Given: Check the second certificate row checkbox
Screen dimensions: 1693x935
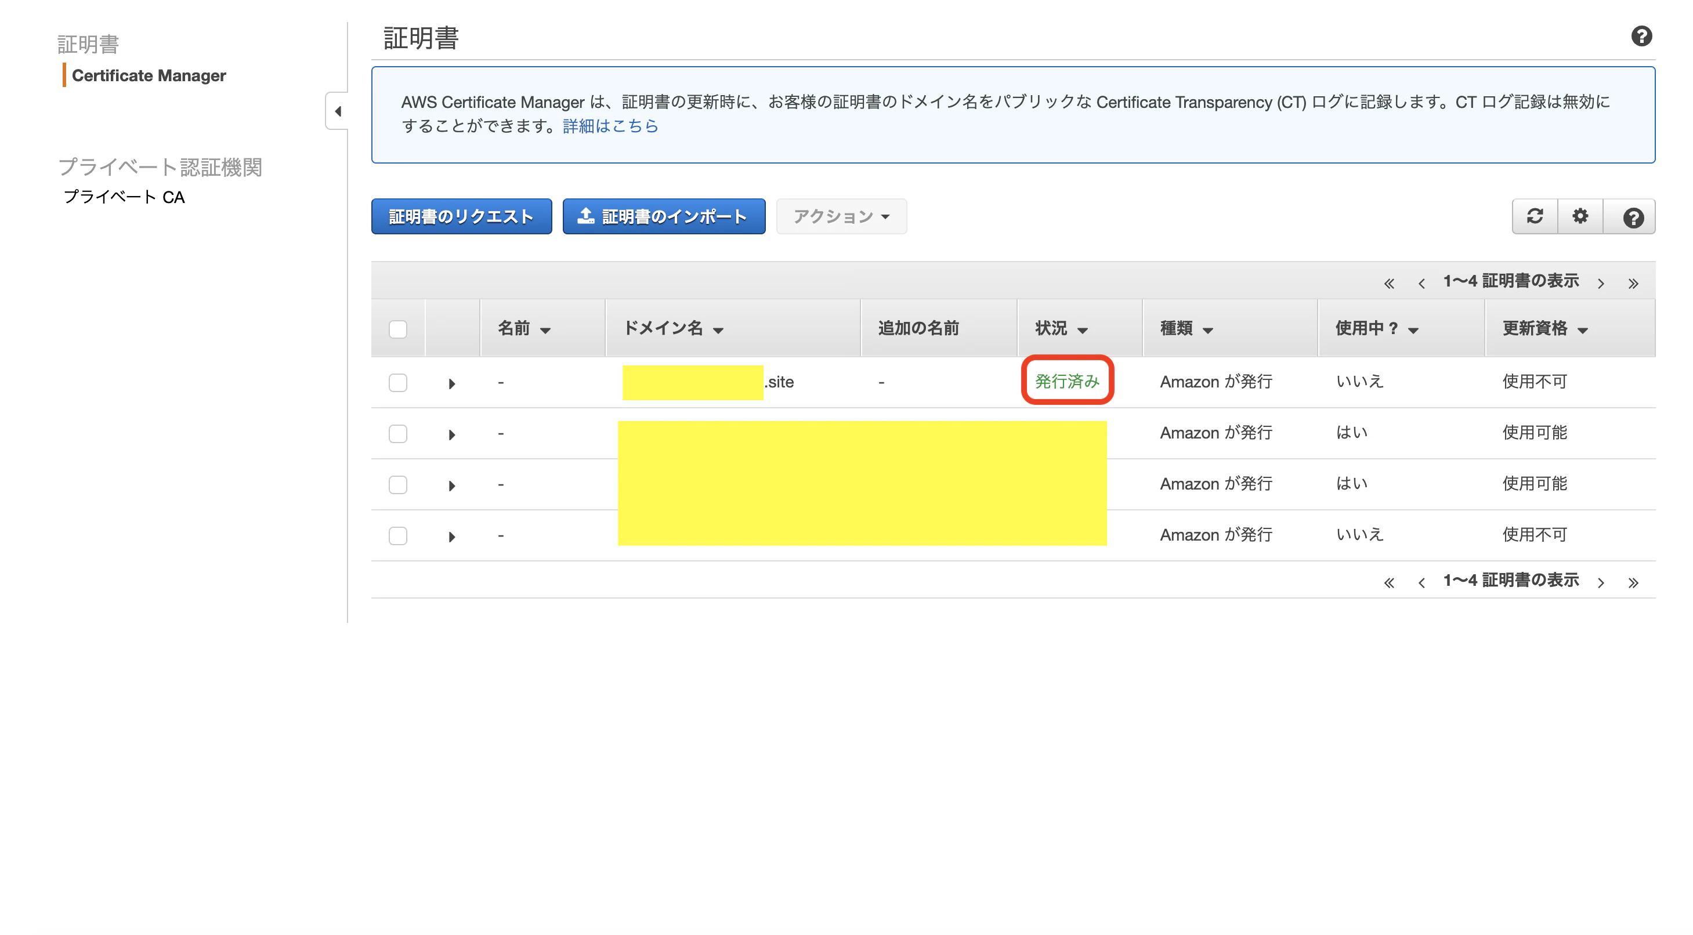Looking at the screenshot, I should 397,434.
